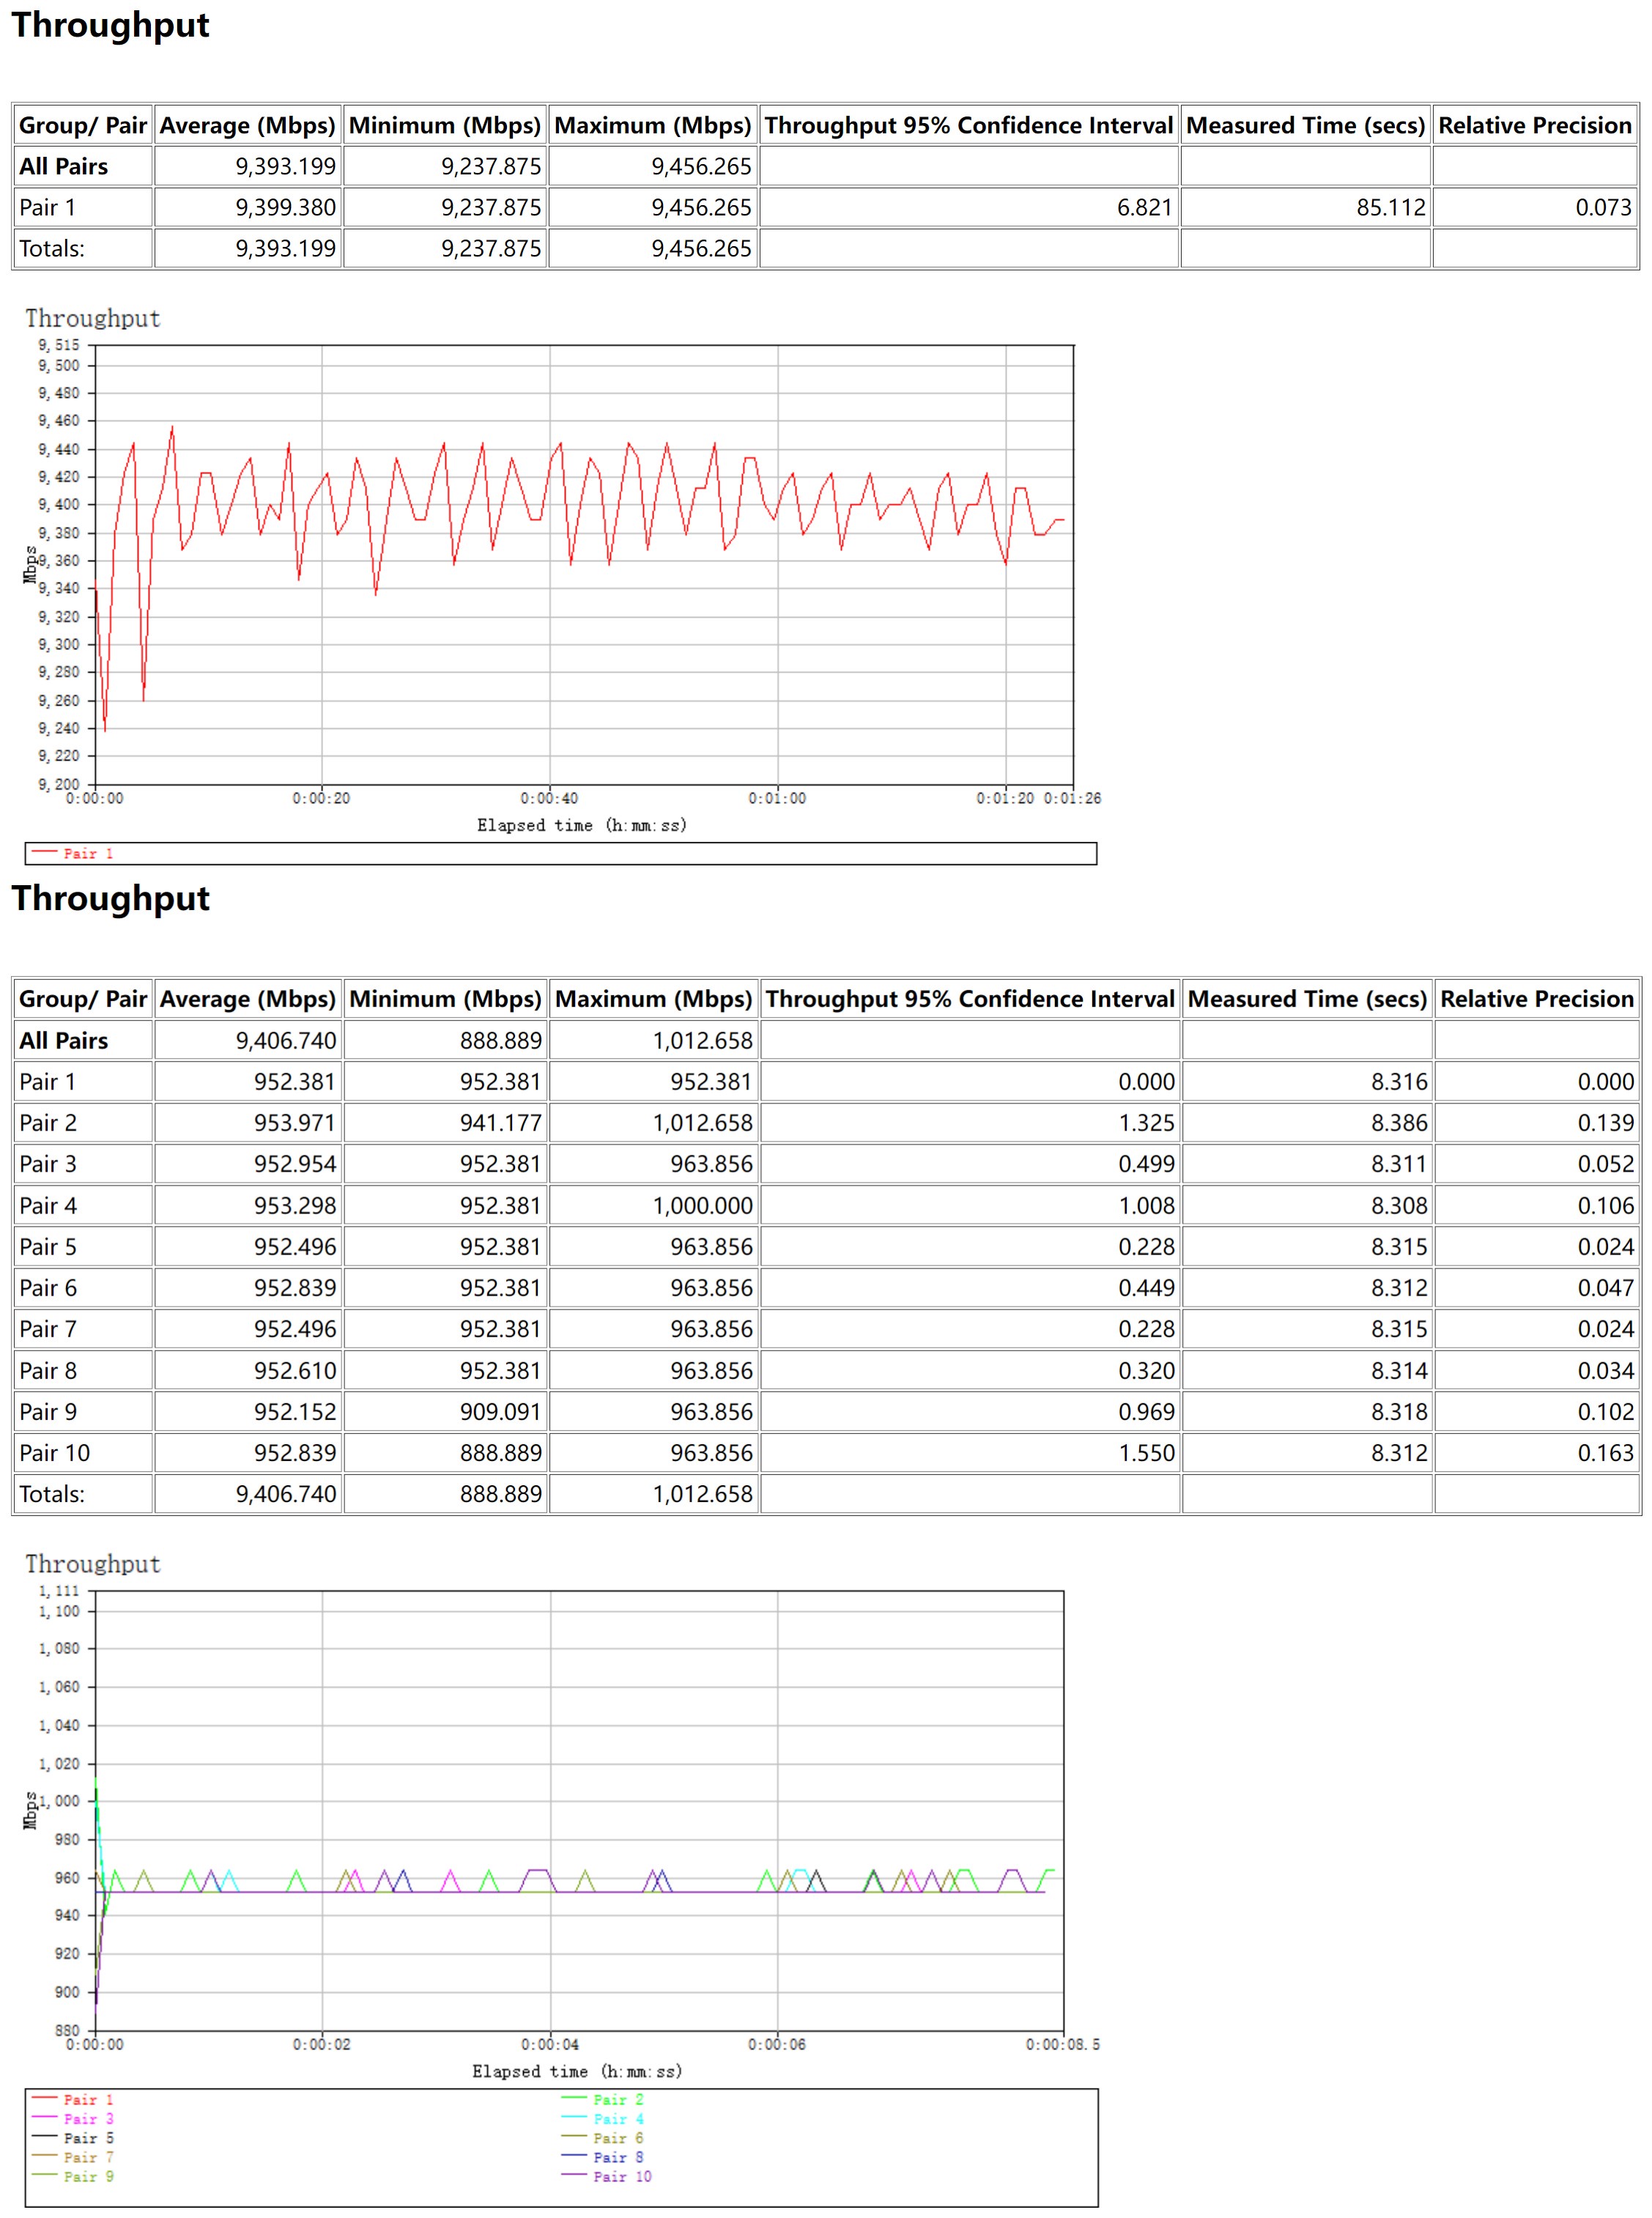This screenshot has height=2218, width=1652.
Task: Click the second Throughput page heading
Action: pyautogui.click(x=110, y=898)
